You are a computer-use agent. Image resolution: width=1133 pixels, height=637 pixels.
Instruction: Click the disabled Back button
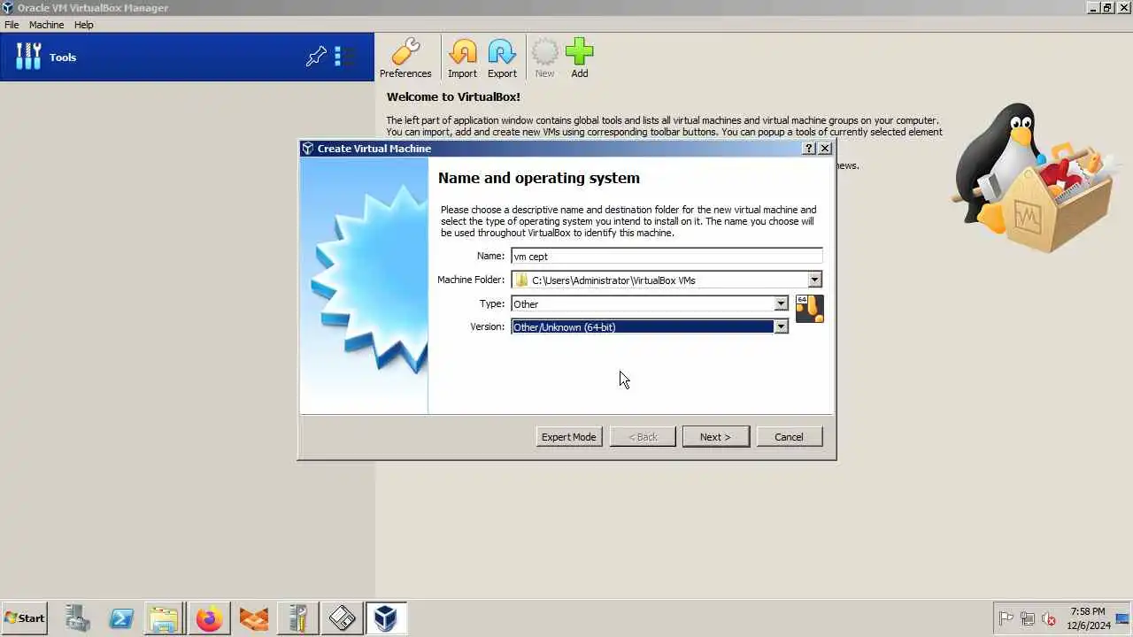point(643,437)
